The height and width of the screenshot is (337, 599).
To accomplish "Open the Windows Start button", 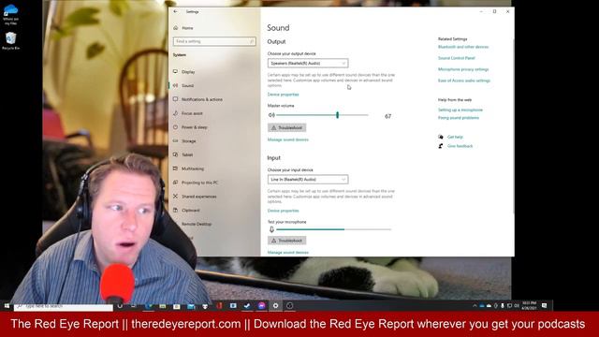I will (7, 306).
